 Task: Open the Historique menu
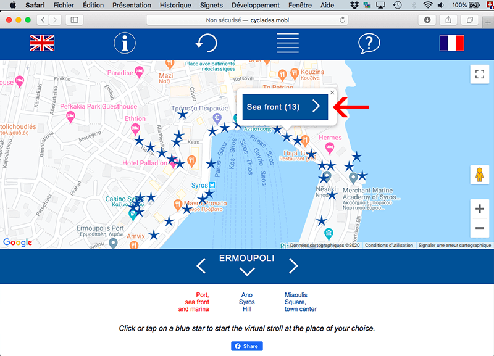pos(175,5)
